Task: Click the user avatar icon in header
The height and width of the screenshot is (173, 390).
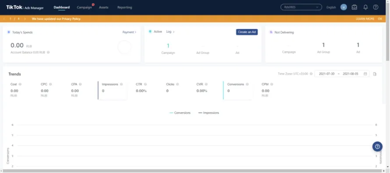Action: tap(344, 7)
